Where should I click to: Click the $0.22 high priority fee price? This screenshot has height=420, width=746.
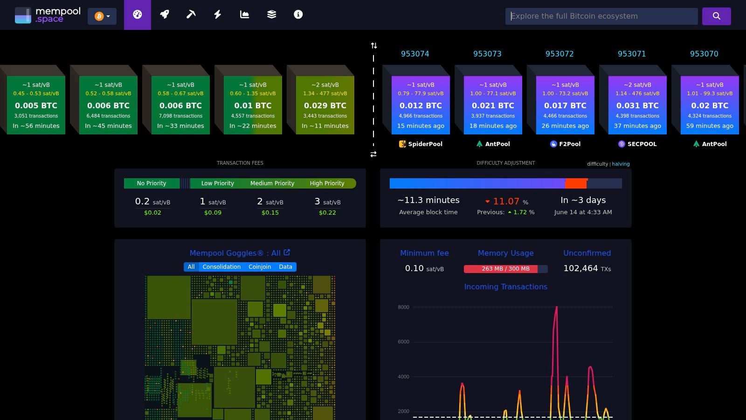pyautogui.click(x=327, y=212)
